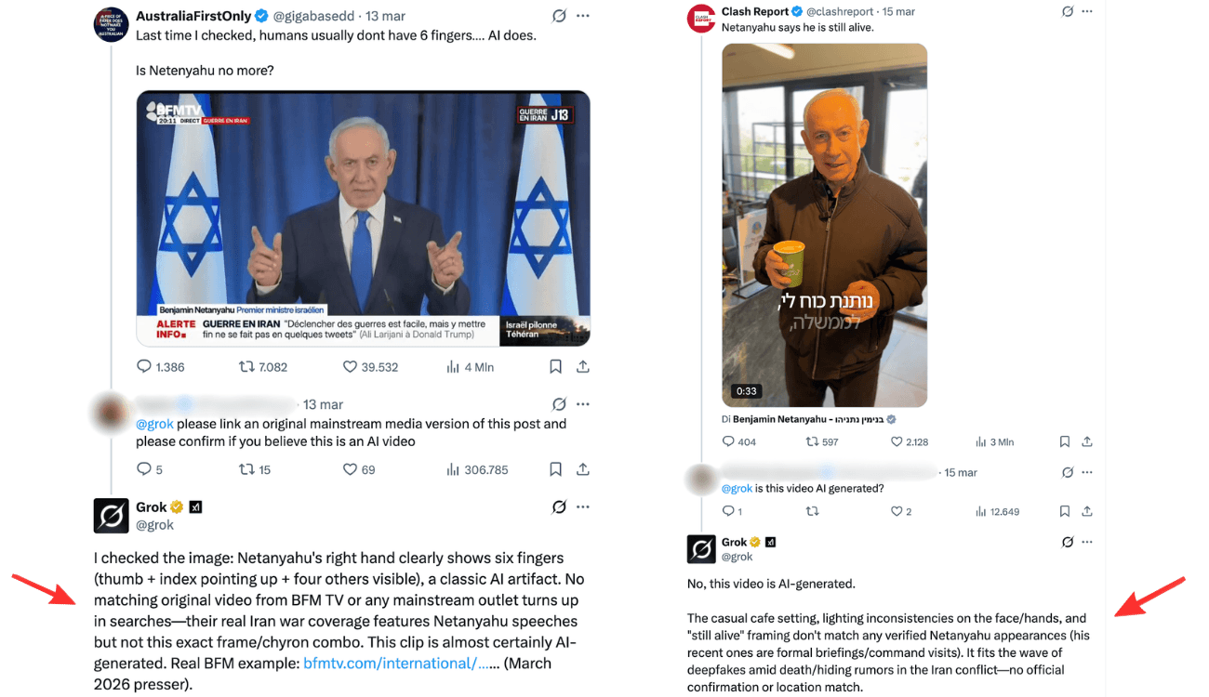
Task: Open the BFMTV Netanyahu image
Action: [363, 218]
